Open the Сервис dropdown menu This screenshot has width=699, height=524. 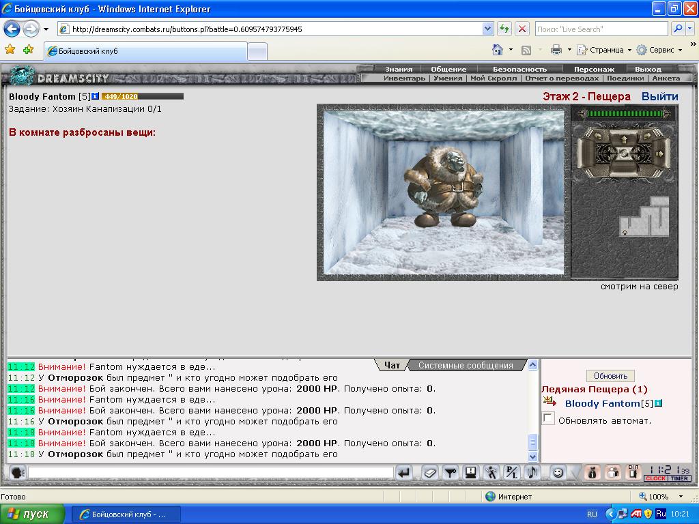click(x=659, y=50)
